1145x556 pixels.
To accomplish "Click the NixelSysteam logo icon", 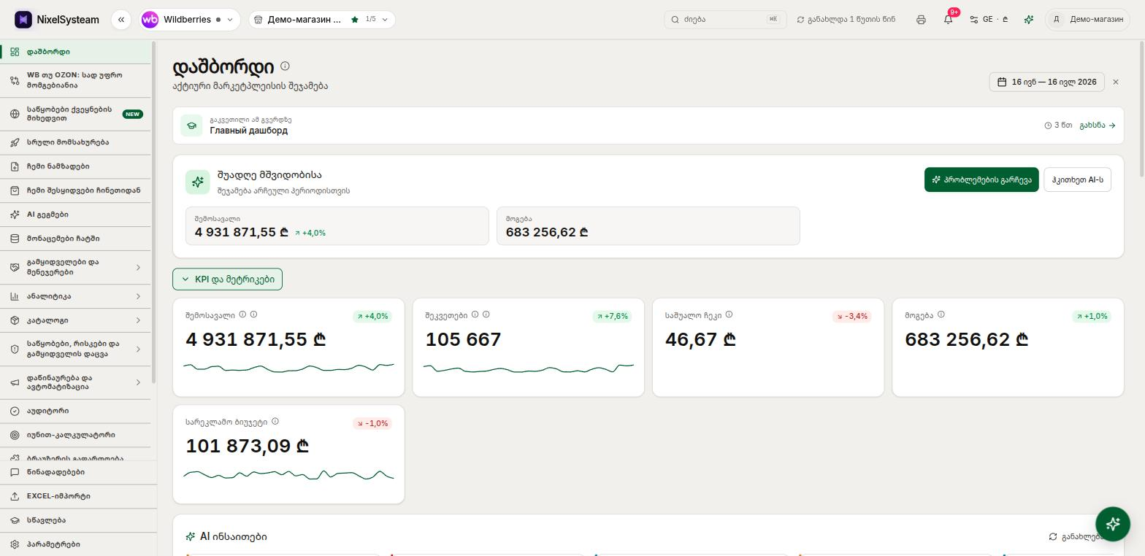I will coord(23,20).
